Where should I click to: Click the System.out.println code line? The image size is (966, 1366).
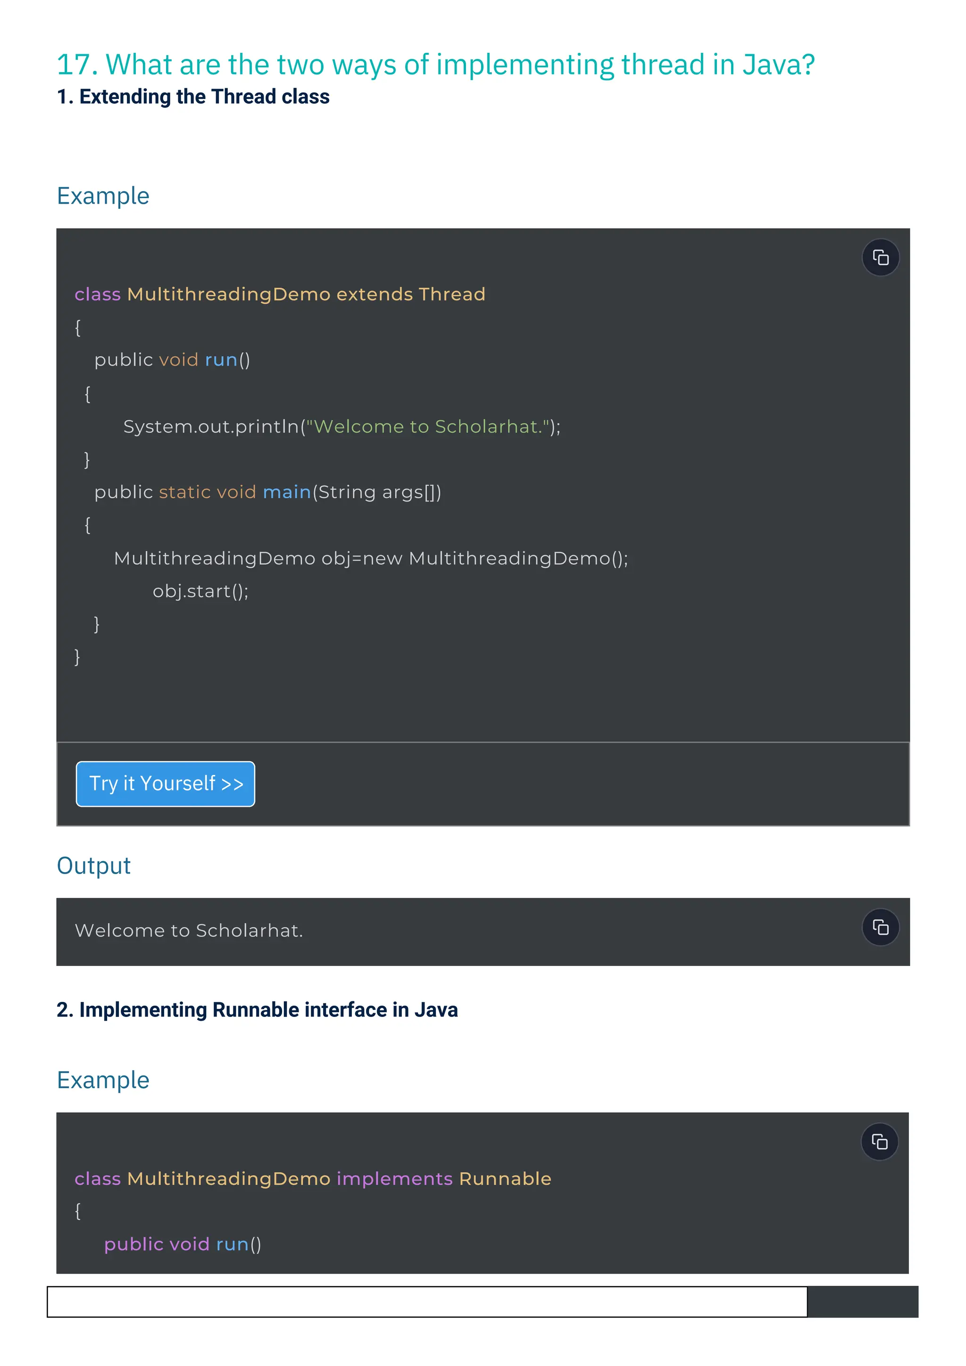pyautogui.click(x=341, y=426)
